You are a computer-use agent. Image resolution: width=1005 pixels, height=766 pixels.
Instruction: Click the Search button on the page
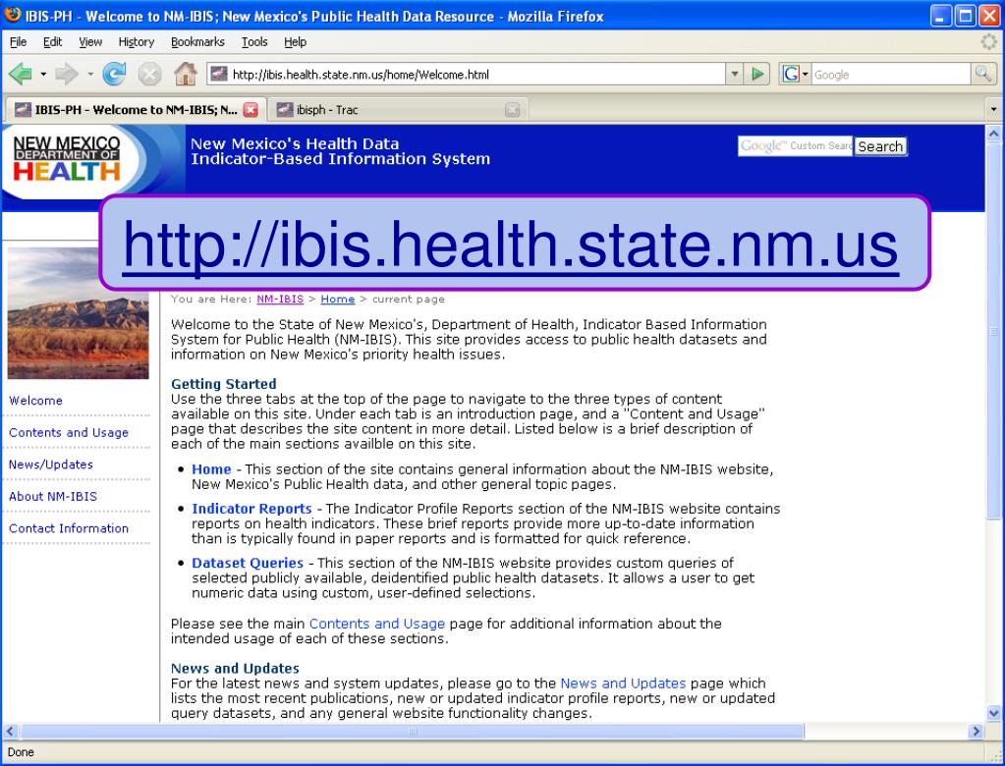880,146
